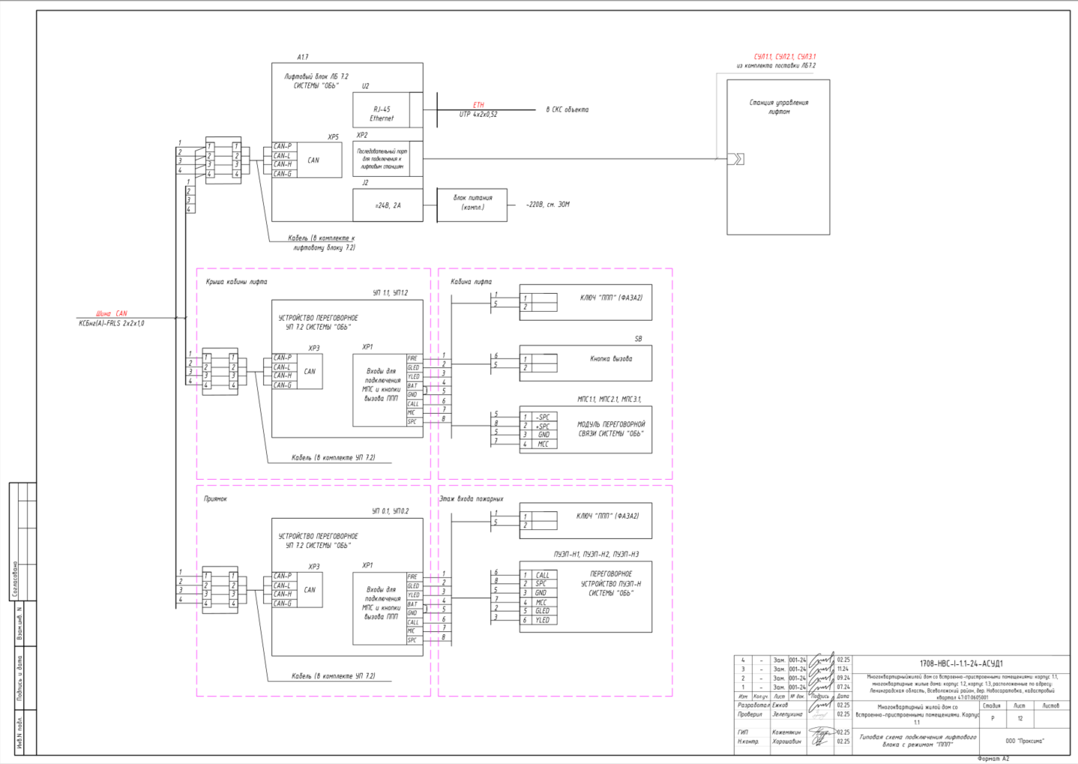Select the Кнопка вызова SB block
The image size is (1078, 764).
tap(585, 364)
